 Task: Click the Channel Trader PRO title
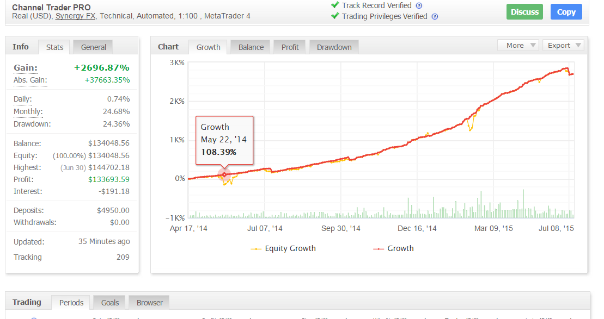click(51, 7)
